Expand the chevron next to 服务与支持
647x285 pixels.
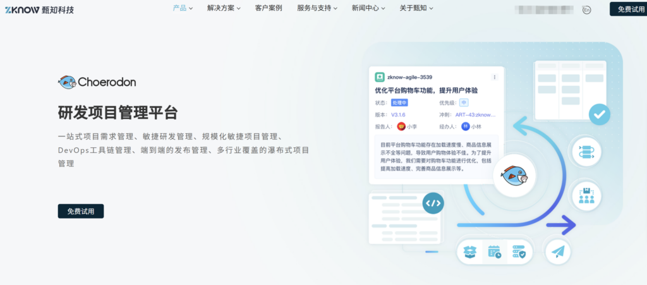(x=335, y=8)
